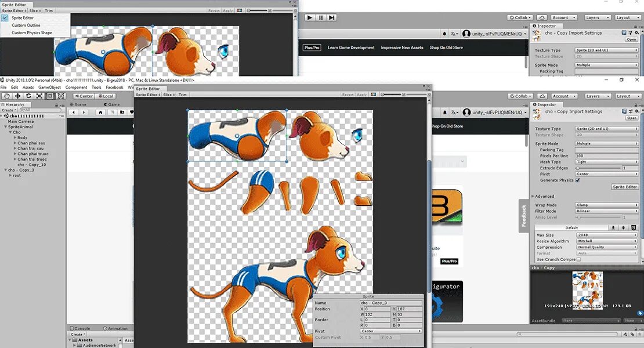This screenshot has height=348, width=644.
Task: Toggle the Local handle rotation button
Action: (106, 96)
